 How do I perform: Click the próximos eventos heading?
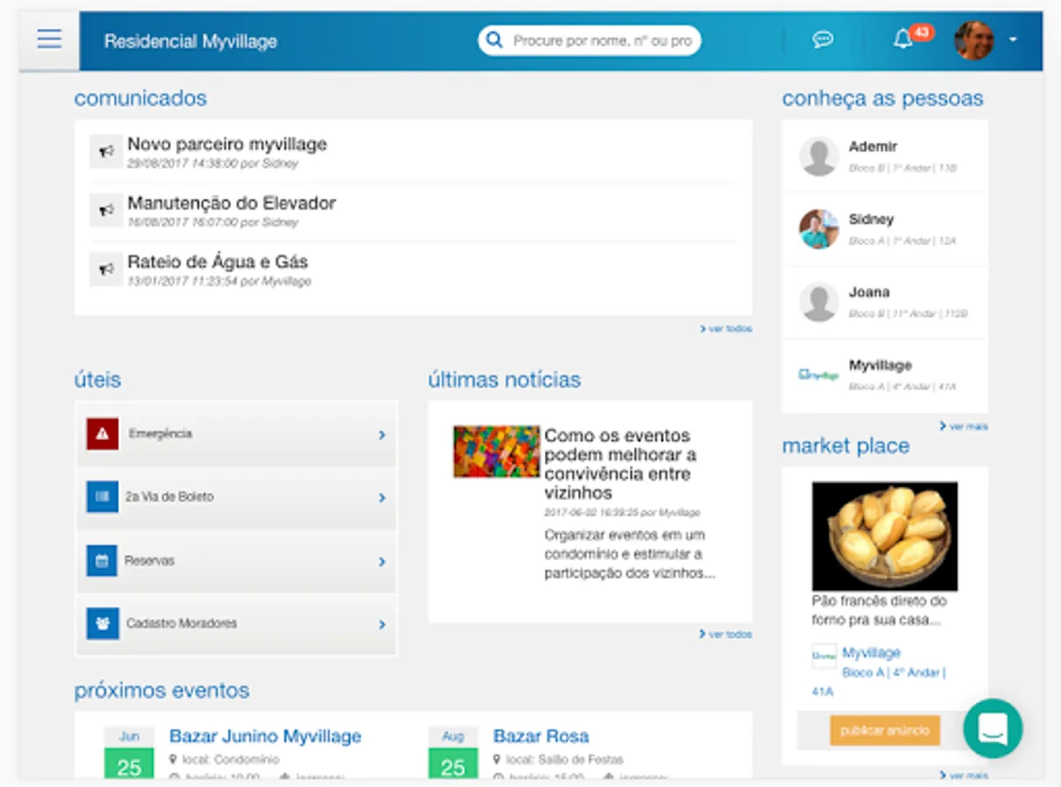[162, 691]
